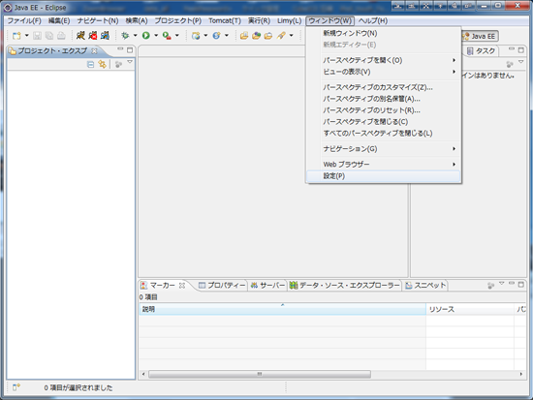Image resolution: width=533 pixels, height=400 pixels.
Task: Click the Start Tomcat toolbar icon
Action: point(80,35)
